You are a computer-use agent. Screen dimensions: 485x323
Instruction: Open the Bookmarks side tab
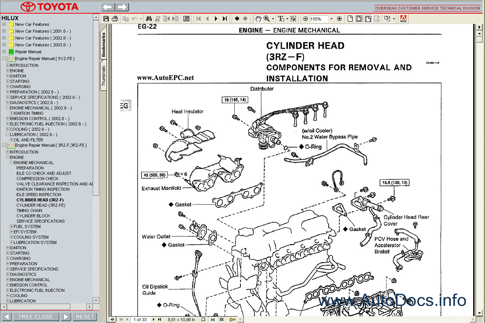tap(104, 45)
